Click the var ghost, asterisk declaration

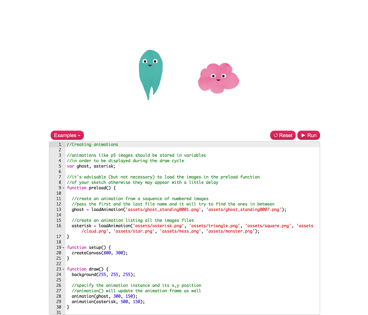pyautogui.click(x=91, y=166)
